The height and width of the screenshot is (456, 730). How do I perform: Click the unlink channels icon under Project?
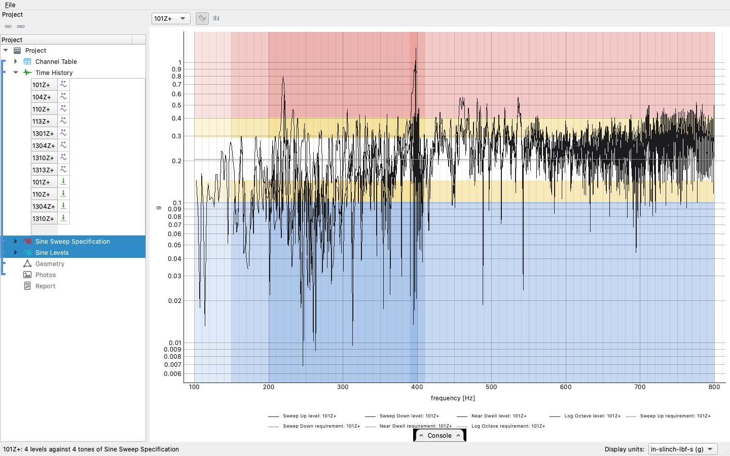coord(21,26)
